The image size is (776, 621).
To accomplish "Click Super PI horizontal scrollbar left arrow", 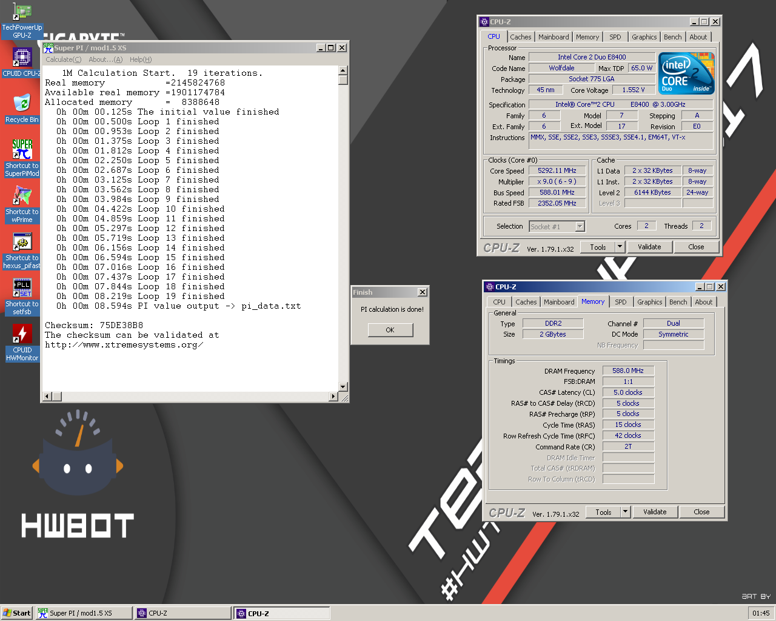I will click(47, 397).
